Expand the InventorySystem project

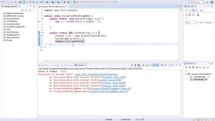[2, 24]
